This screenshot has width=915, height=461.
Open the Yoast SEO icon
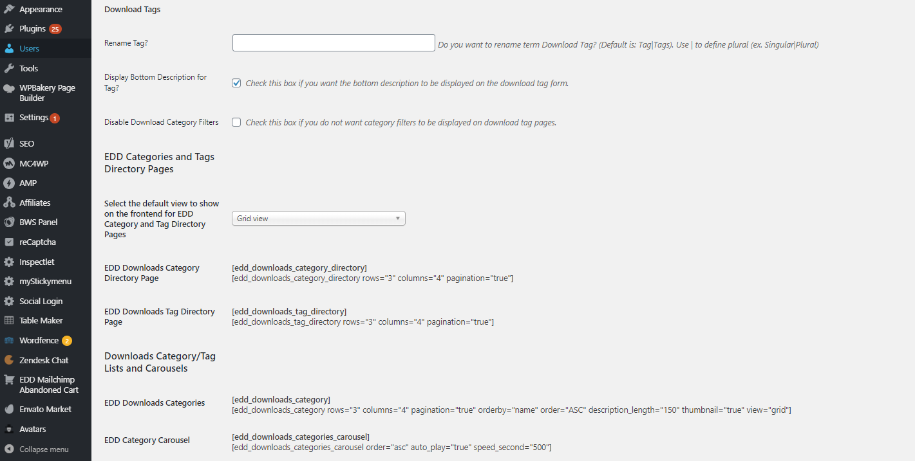pyautogui.click(x=9, y=144)
